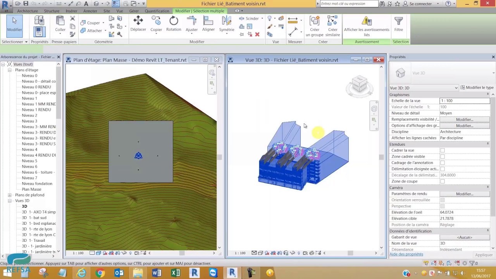Select the Modifier arrow tool
This screenshot has width=496, height=279.
point(14,26)
